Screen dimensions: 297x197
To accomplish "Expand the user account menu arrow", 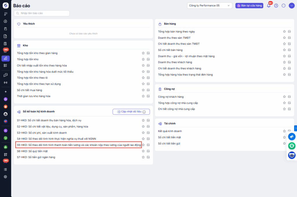I will 291,6.
